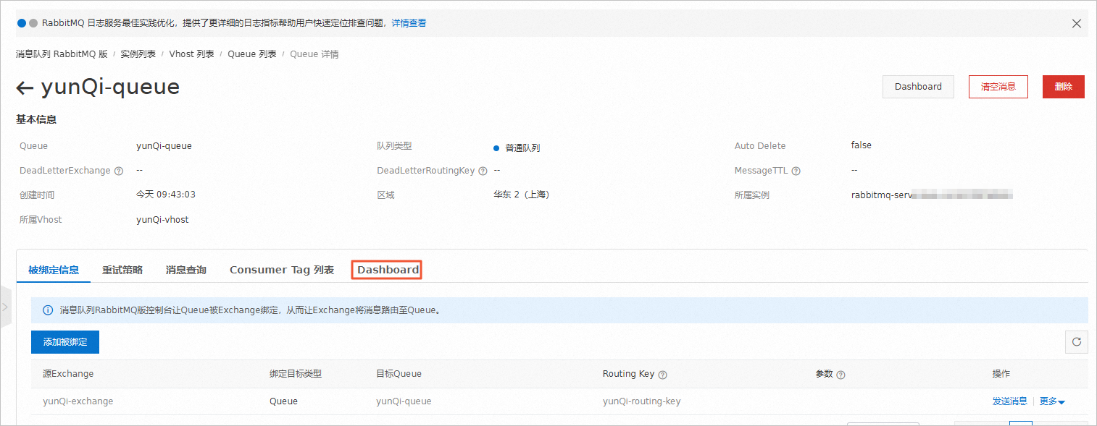Navigate to Vhost 列表 breadcrumb
Image resolution: width=1097 pixels, height=426 pixels.
pyautogui.click(x=192, y=54)
